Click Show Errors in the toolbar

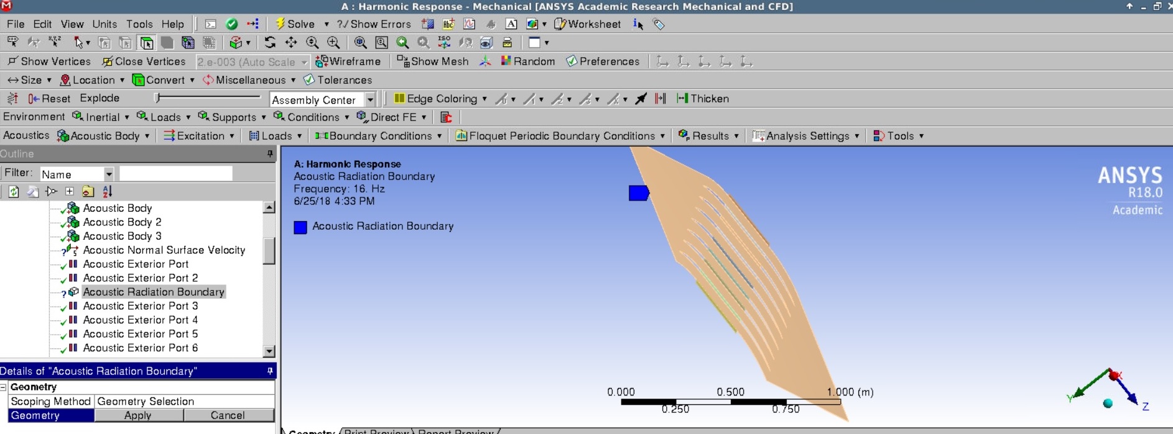click(x=374, y=24)
